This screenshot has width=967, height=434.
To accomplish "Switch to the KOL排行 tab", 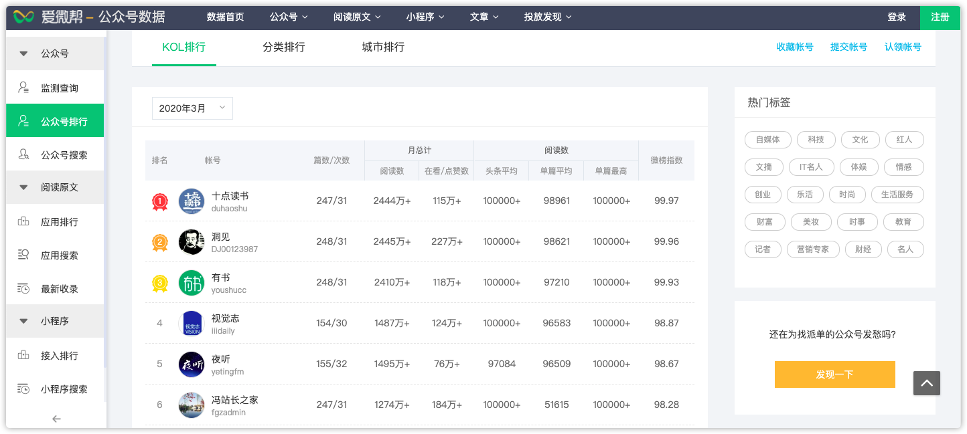I will (x=183, y=47).
